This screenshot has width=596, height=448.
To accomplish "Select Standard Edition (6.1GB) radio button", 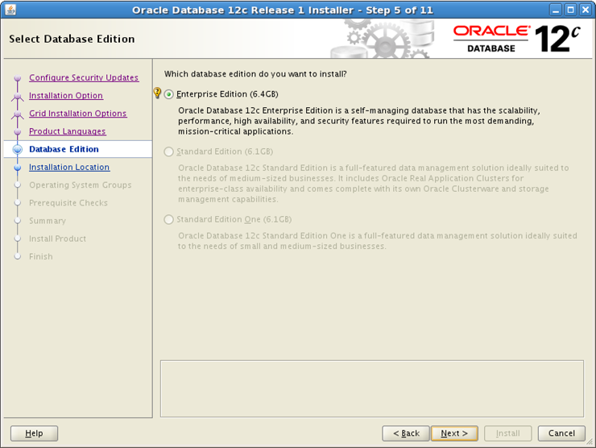I will [x=169, y=151].
